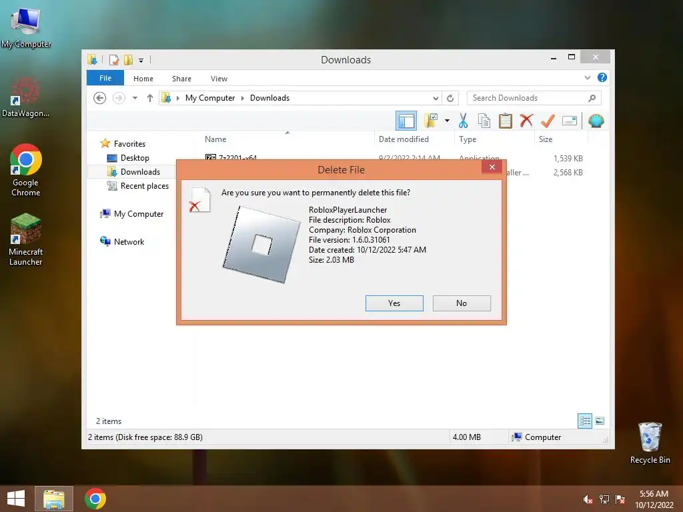Click the Paste clipboard icon

[506, 121]
